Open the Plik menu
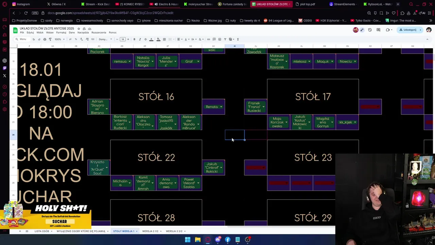Screen dimensions: 435x245 click(22, 33)
